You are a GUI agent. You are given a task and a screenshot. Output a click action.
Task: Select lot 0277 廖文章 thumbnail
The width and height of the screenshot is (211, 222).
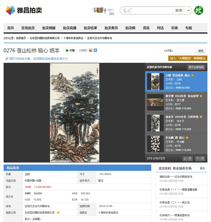(155, 102)
